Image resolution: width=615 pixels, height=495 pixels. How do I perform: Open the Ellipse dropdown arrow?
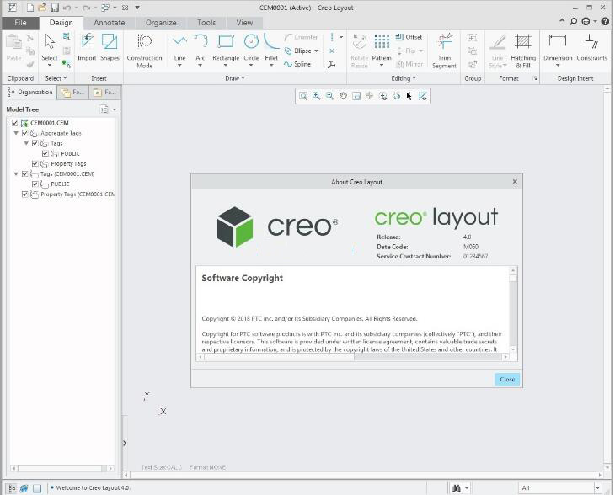(x=316, y=51)
